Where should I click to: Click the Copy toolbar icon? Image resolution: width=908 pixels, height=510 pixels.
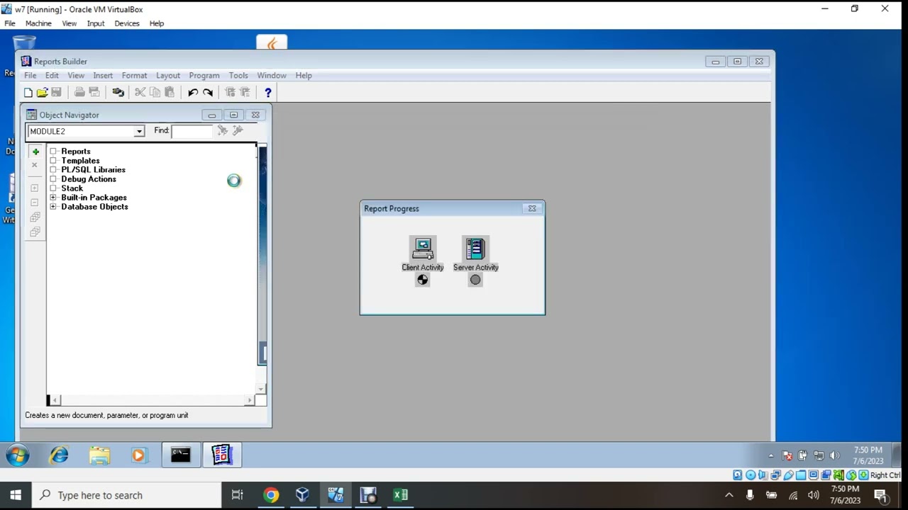[155, 92]
